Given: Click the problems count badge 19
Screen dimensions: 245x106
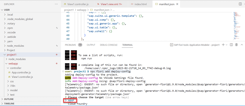Looking at the screenshot, I should pyautogui.click(x=80, y=45).
